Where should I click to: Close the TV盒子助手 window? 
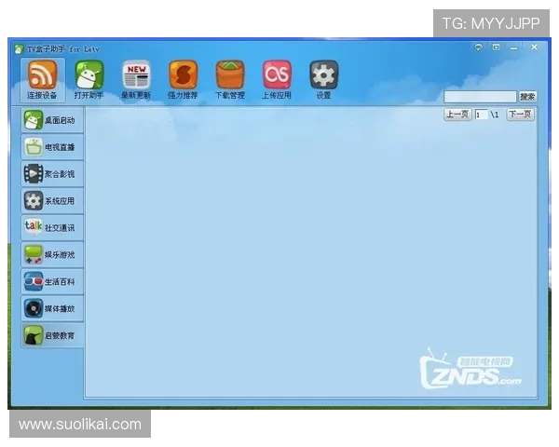pyautogui.click(x=534, y=47)
